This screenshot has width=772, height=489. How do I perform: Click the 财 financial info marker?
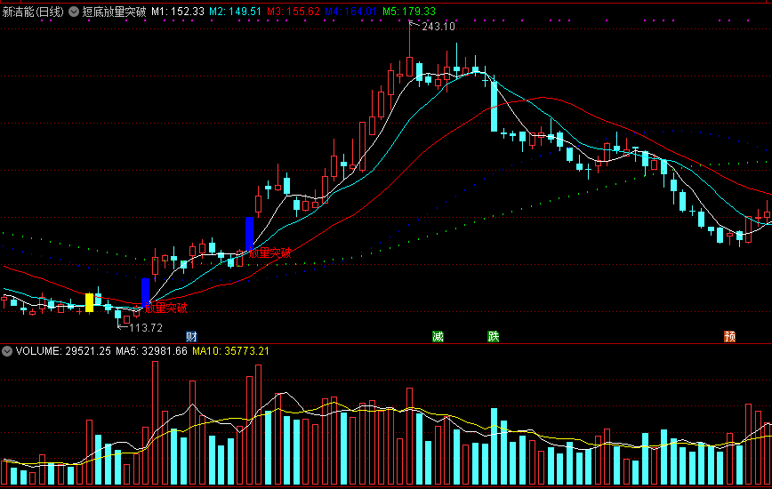pos(191,336)
